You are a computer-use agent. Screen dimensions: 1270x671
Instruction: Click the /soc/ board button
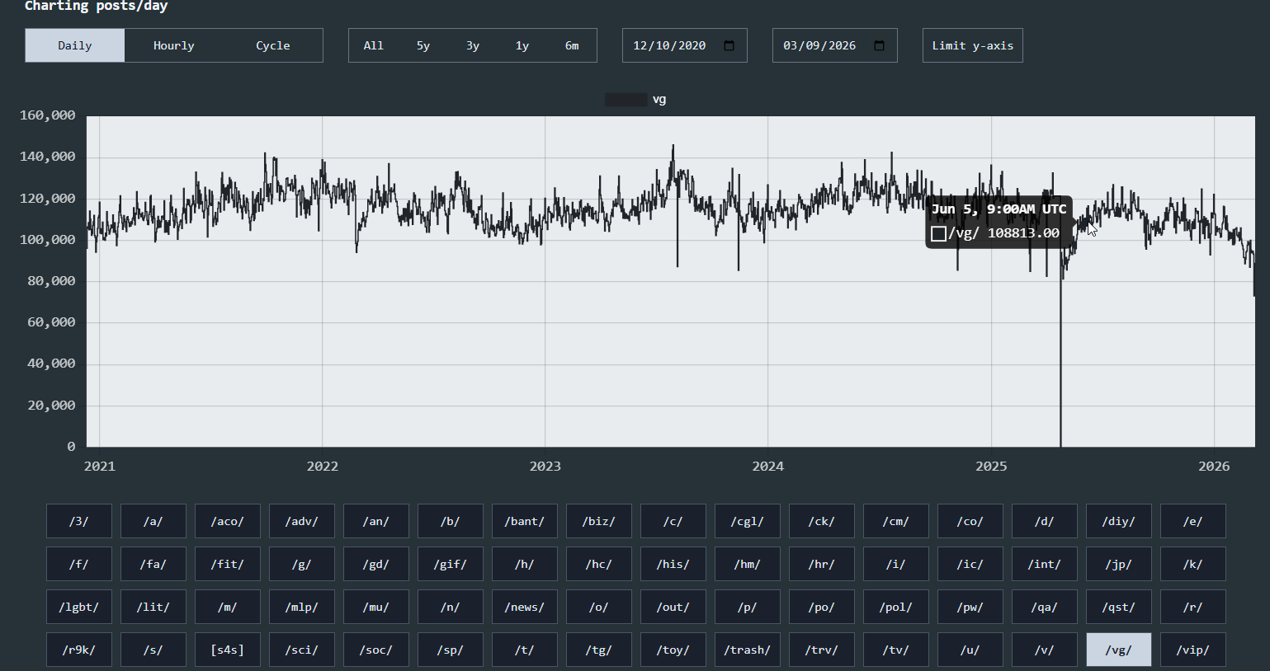376,650
